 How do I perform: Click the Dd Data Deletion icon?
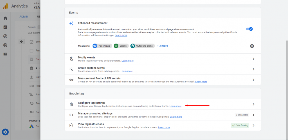(31, 112)
